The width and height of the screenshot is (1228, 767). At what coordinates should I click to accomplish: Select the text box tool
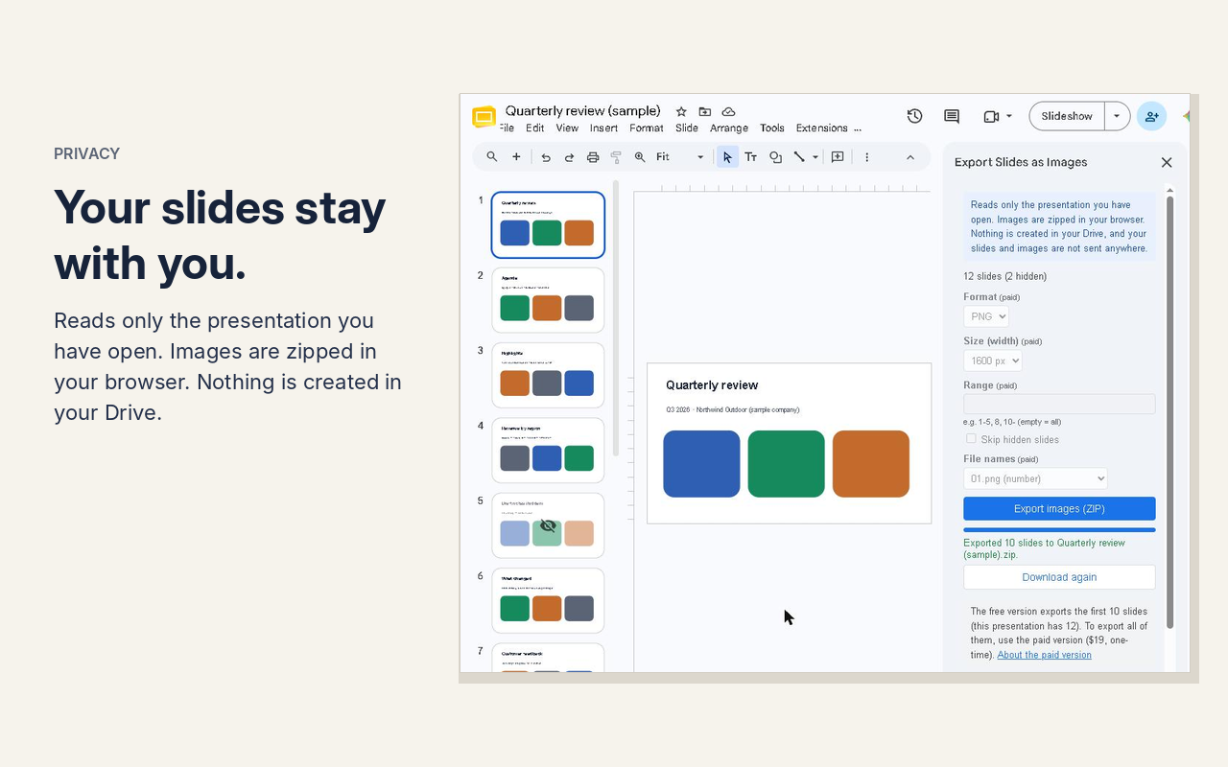751,157
